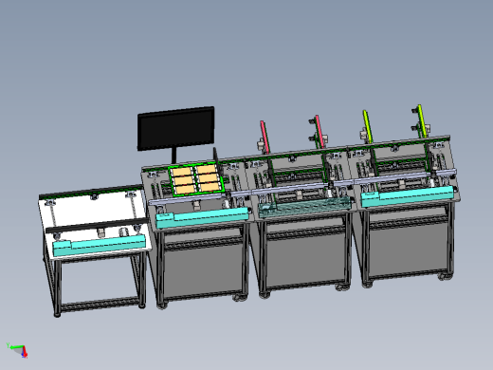This screenshot has height=370, width=493.
Task: Select the transparent teal tray on third station
Action: (x=304, y=207)
